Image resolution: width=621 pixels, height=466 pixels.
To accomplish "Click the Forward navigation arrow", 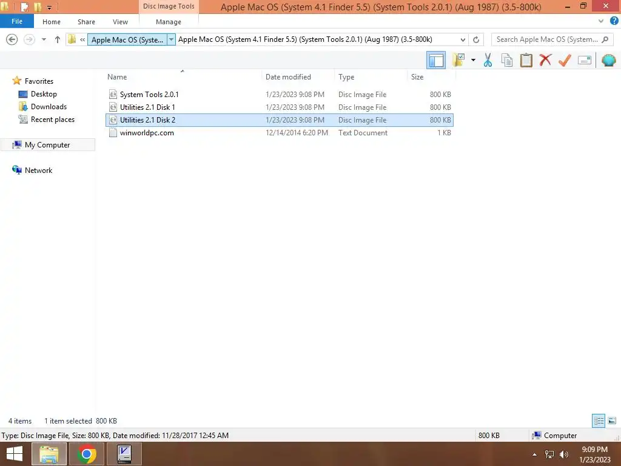I will (x=29, y=39).
